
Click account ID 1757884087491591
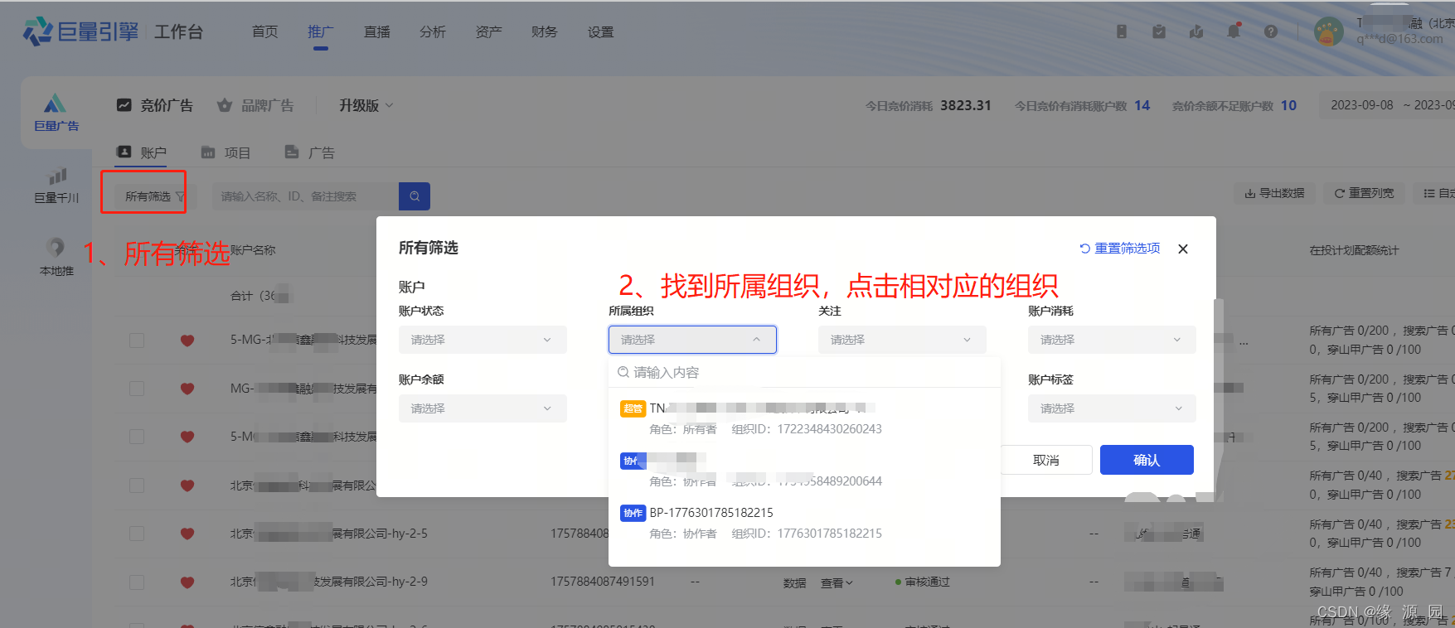click(603, 582)
